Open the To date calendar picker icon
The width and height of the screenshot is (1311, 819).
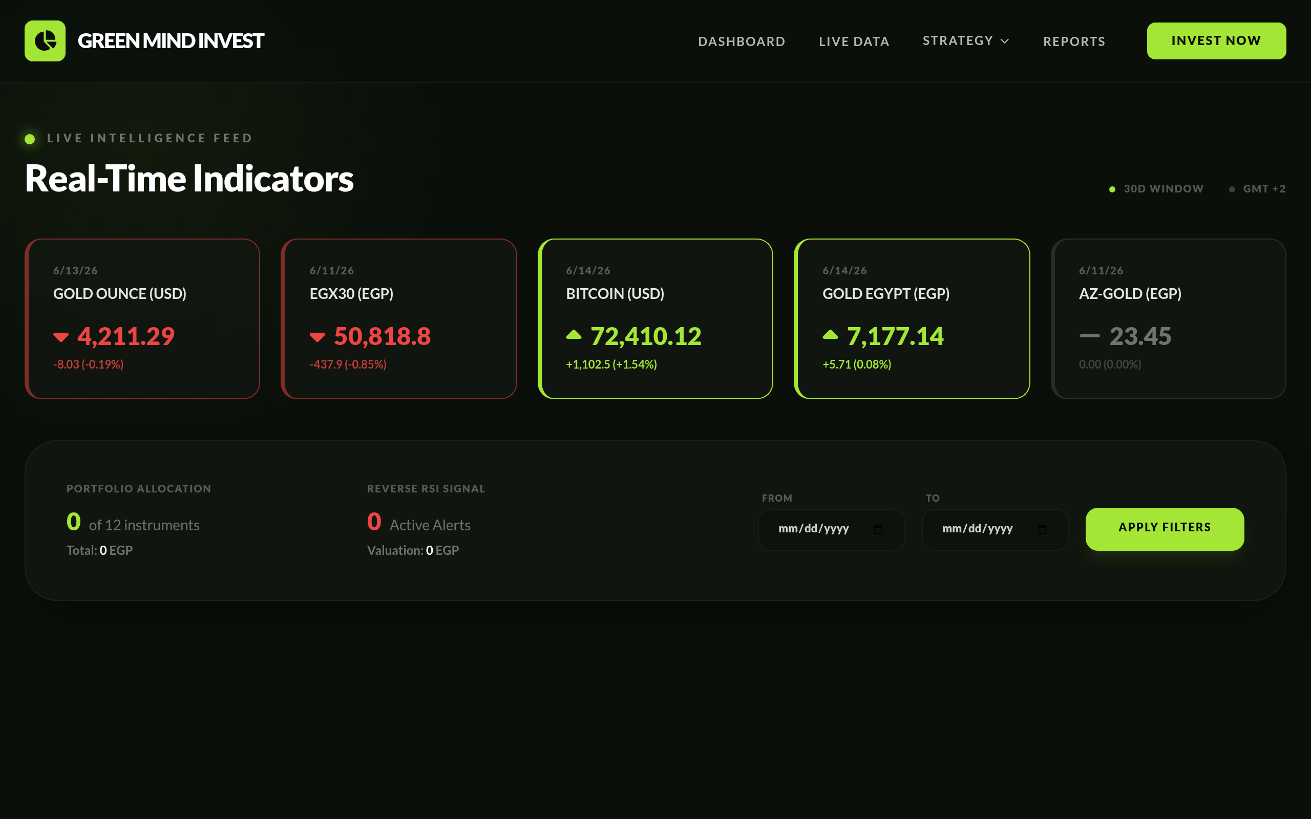click(1042, 529)
